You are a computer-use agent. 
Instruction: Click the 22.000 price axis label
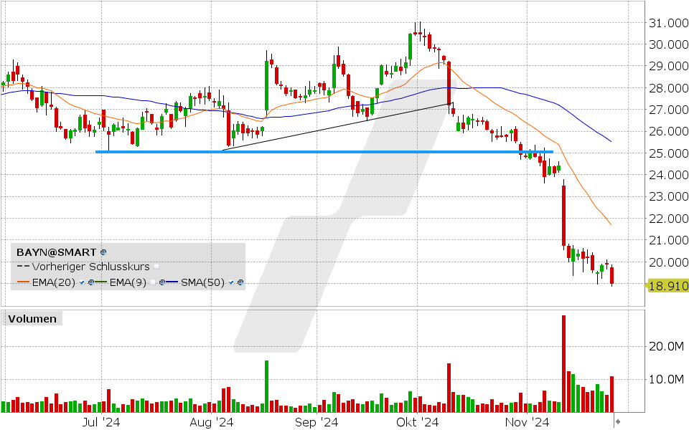click(668, 218)
